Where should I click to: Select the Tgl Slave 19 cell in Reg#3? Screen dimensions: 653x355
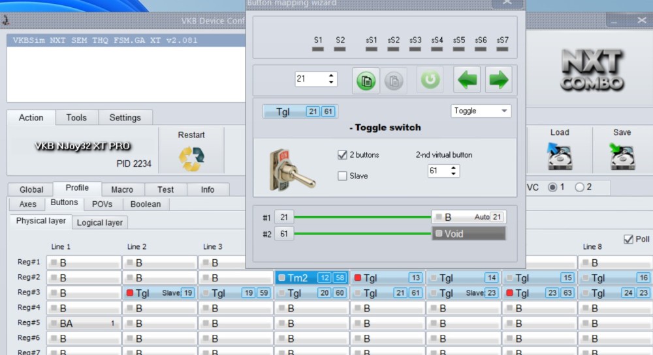point(160,292)
